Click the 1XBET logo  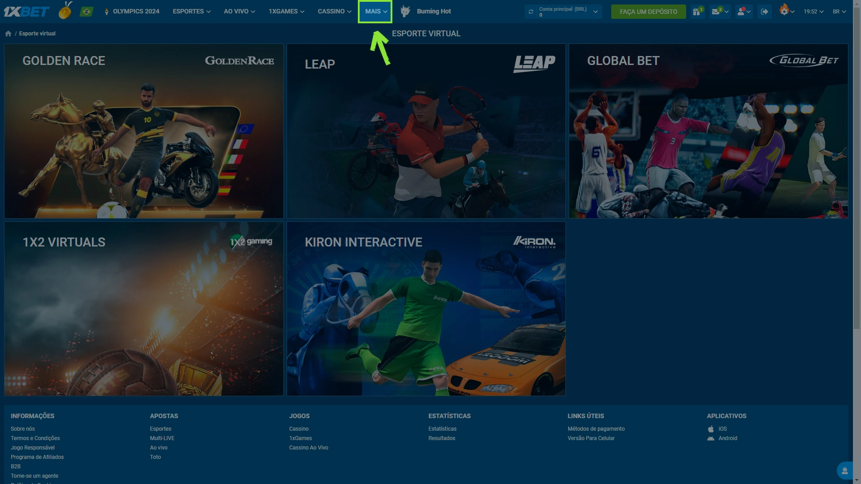tap(26, 12)
